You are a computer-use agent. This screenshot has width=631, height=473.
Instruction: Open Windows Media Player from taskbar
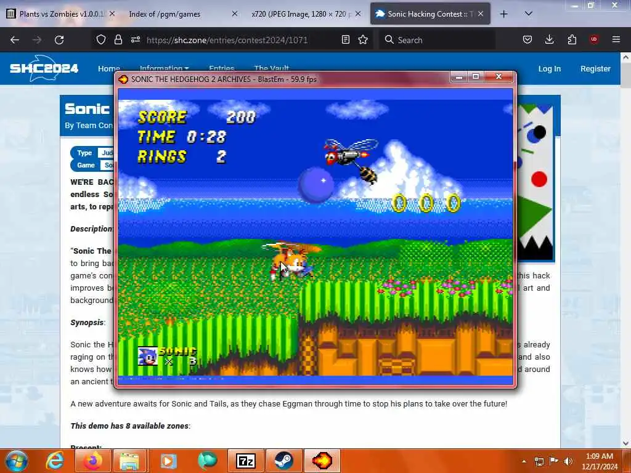coord(168,461)
